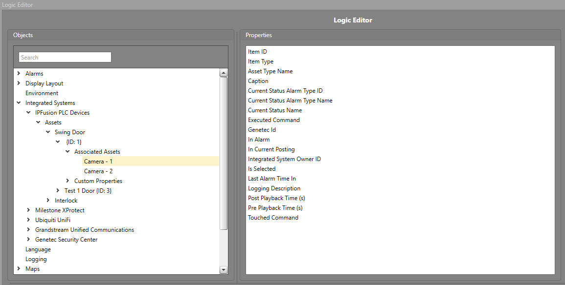Select the Logging tree item
Image resolution: width=565 pixels, height=285 pixels.
point(36,259)
